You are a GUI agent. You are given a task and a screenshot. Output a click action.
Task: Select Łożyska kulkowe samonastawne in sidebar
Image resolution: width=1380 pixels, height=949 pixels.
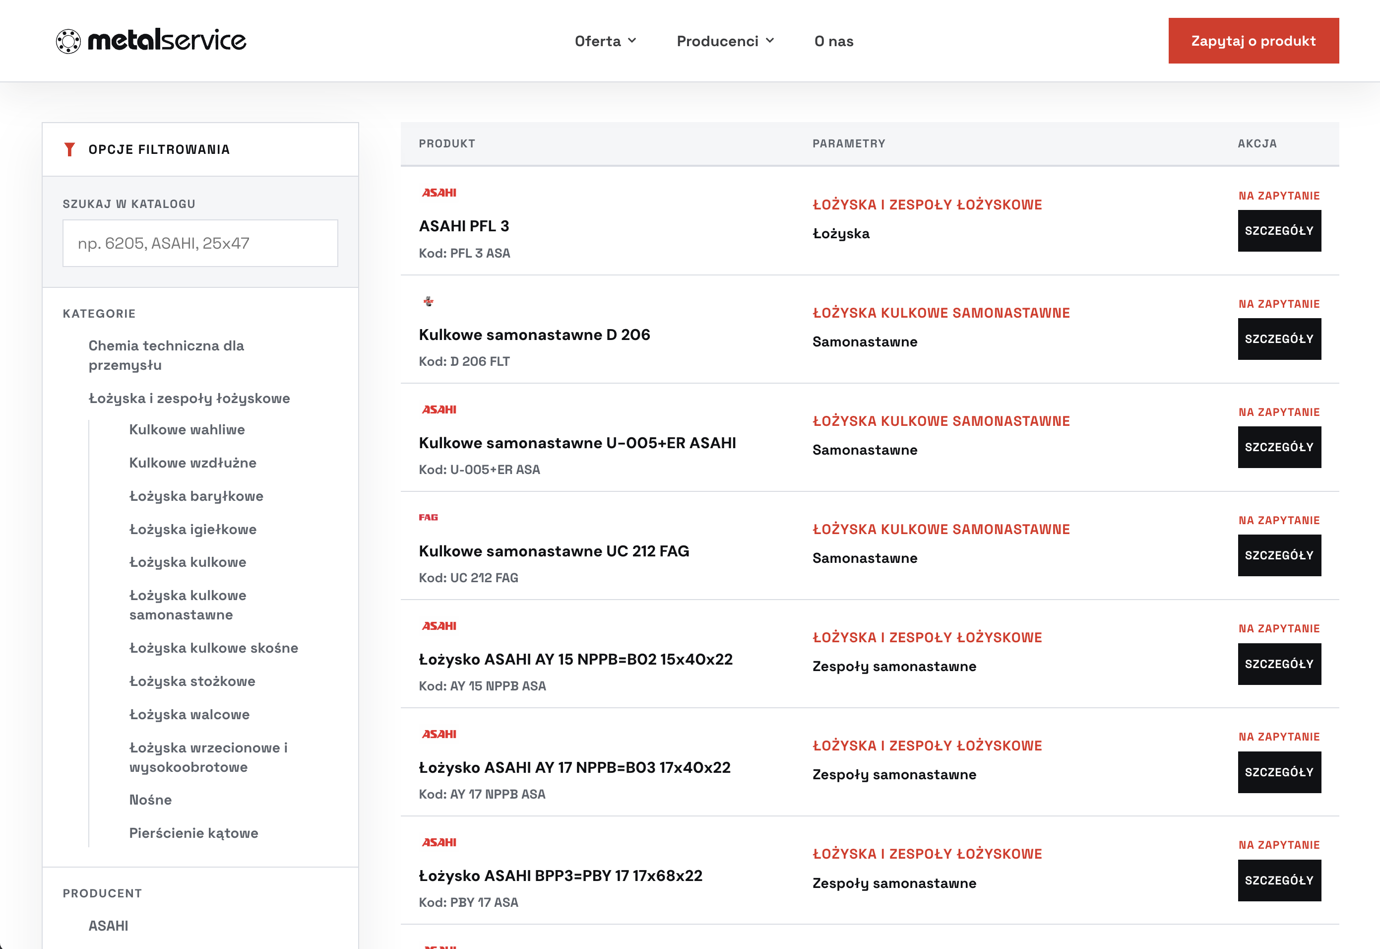[x=188, y=605]
